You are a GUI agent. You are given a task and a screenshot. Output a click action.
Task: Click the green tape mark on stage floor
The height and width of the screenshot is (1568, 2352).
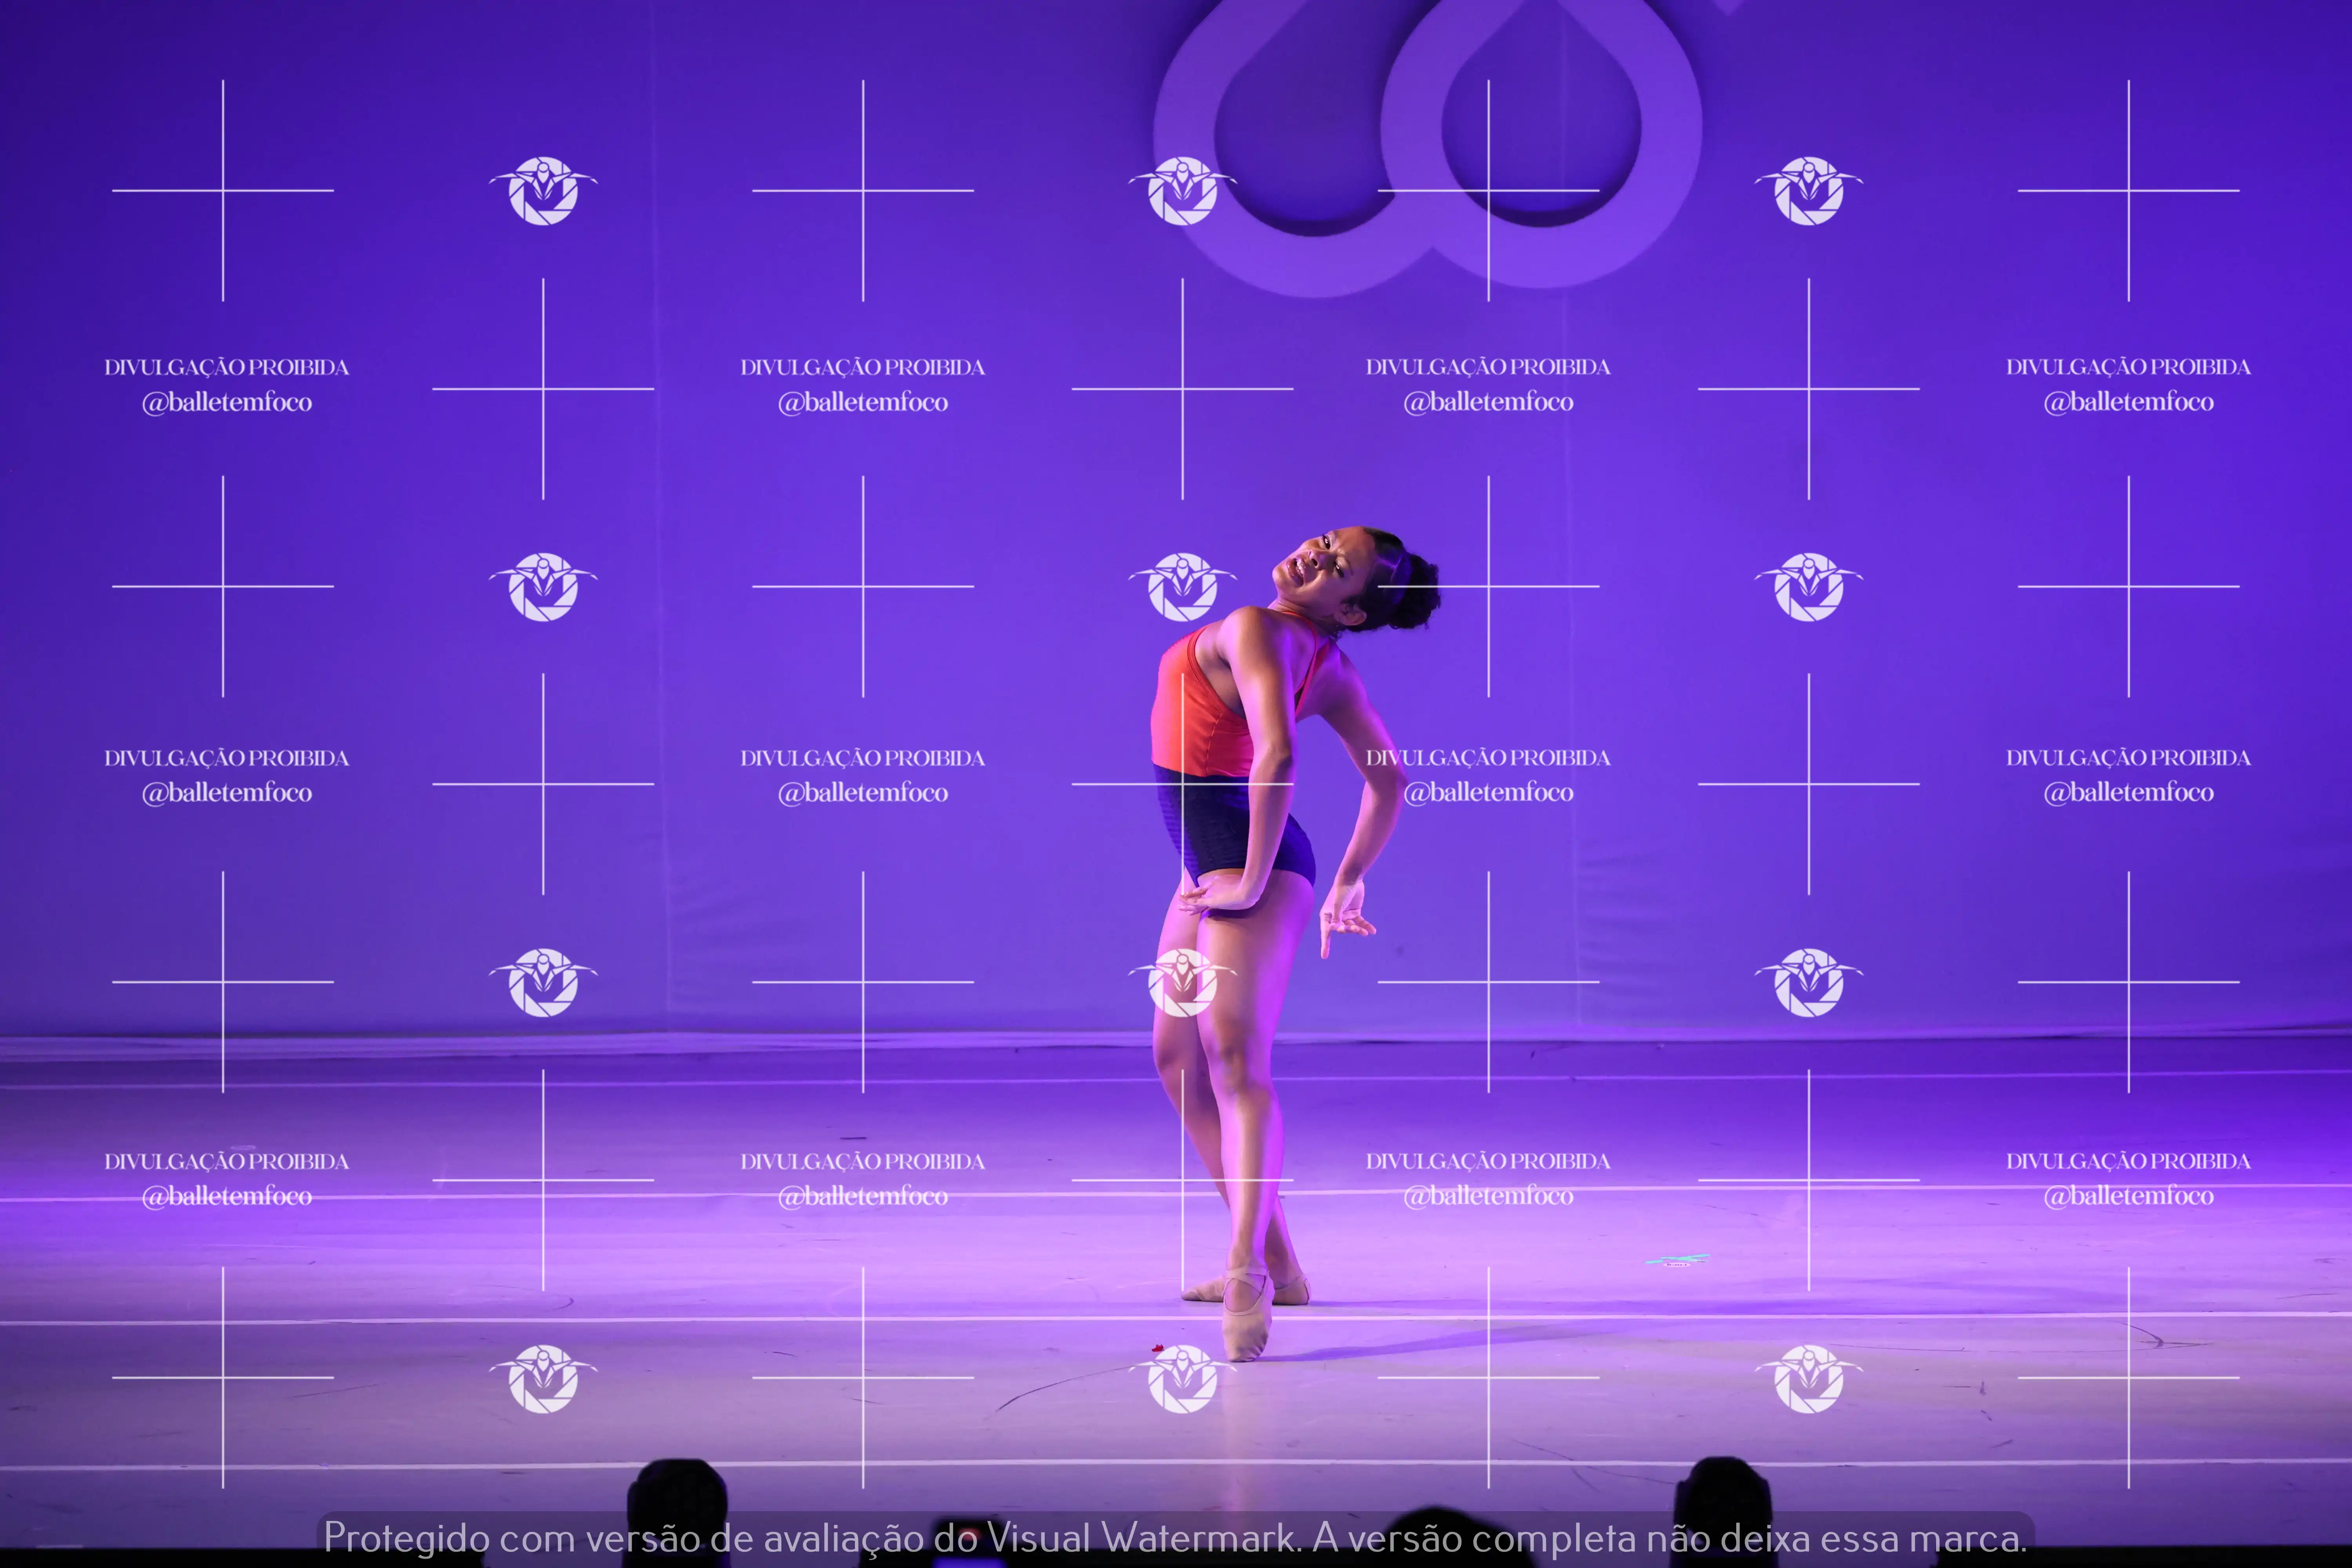pos(1678,1260)
